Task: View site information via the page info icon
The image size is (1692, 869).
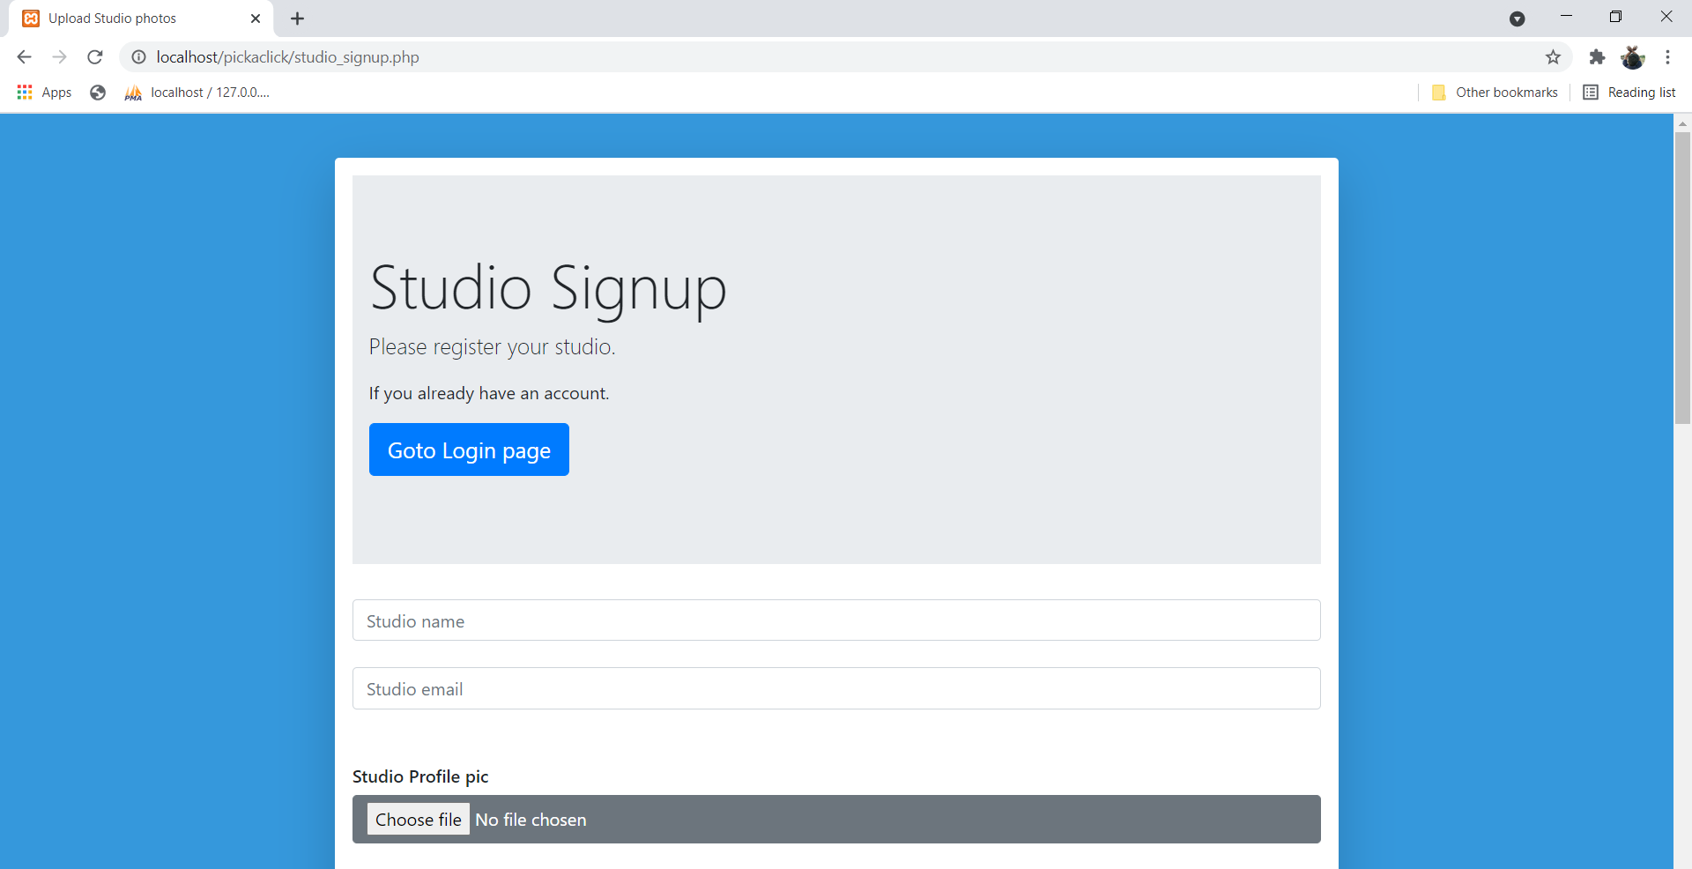Action: pyautogui.click(x=138, y=57)
